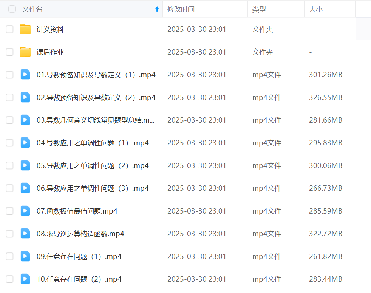
Task: Click the video icon of 02.导数预备知识及导数定义（2）.mp4
Action: (x=25, y=97)
